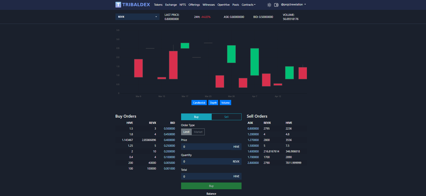This screenshot has height=196, width=426.
Task: Open the REVX token selector dropdown
Action: tap(138, 17)
